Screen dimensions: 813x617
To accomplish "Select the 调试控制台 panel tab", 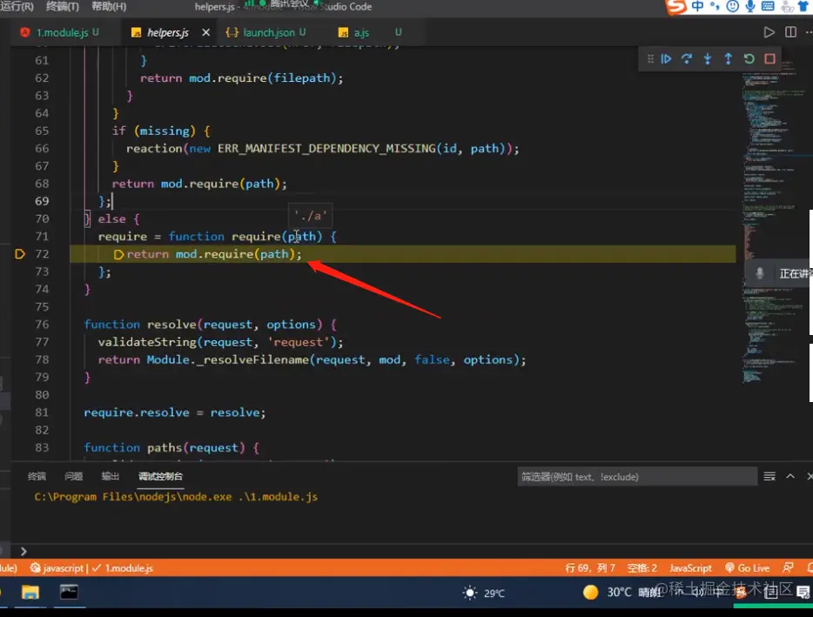I will [160, 476].
